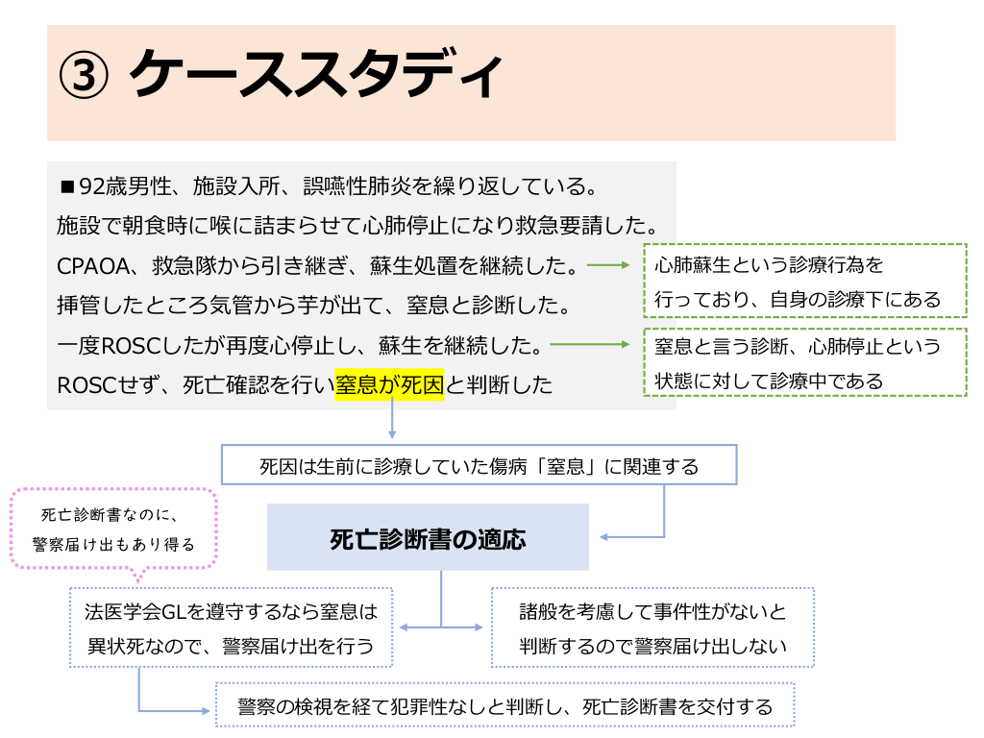Select the ケーススタディ title text

coord(315,75)
